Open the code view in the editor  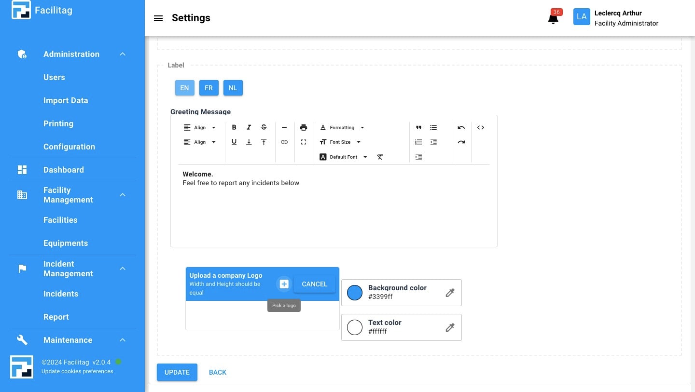point(480,127)
